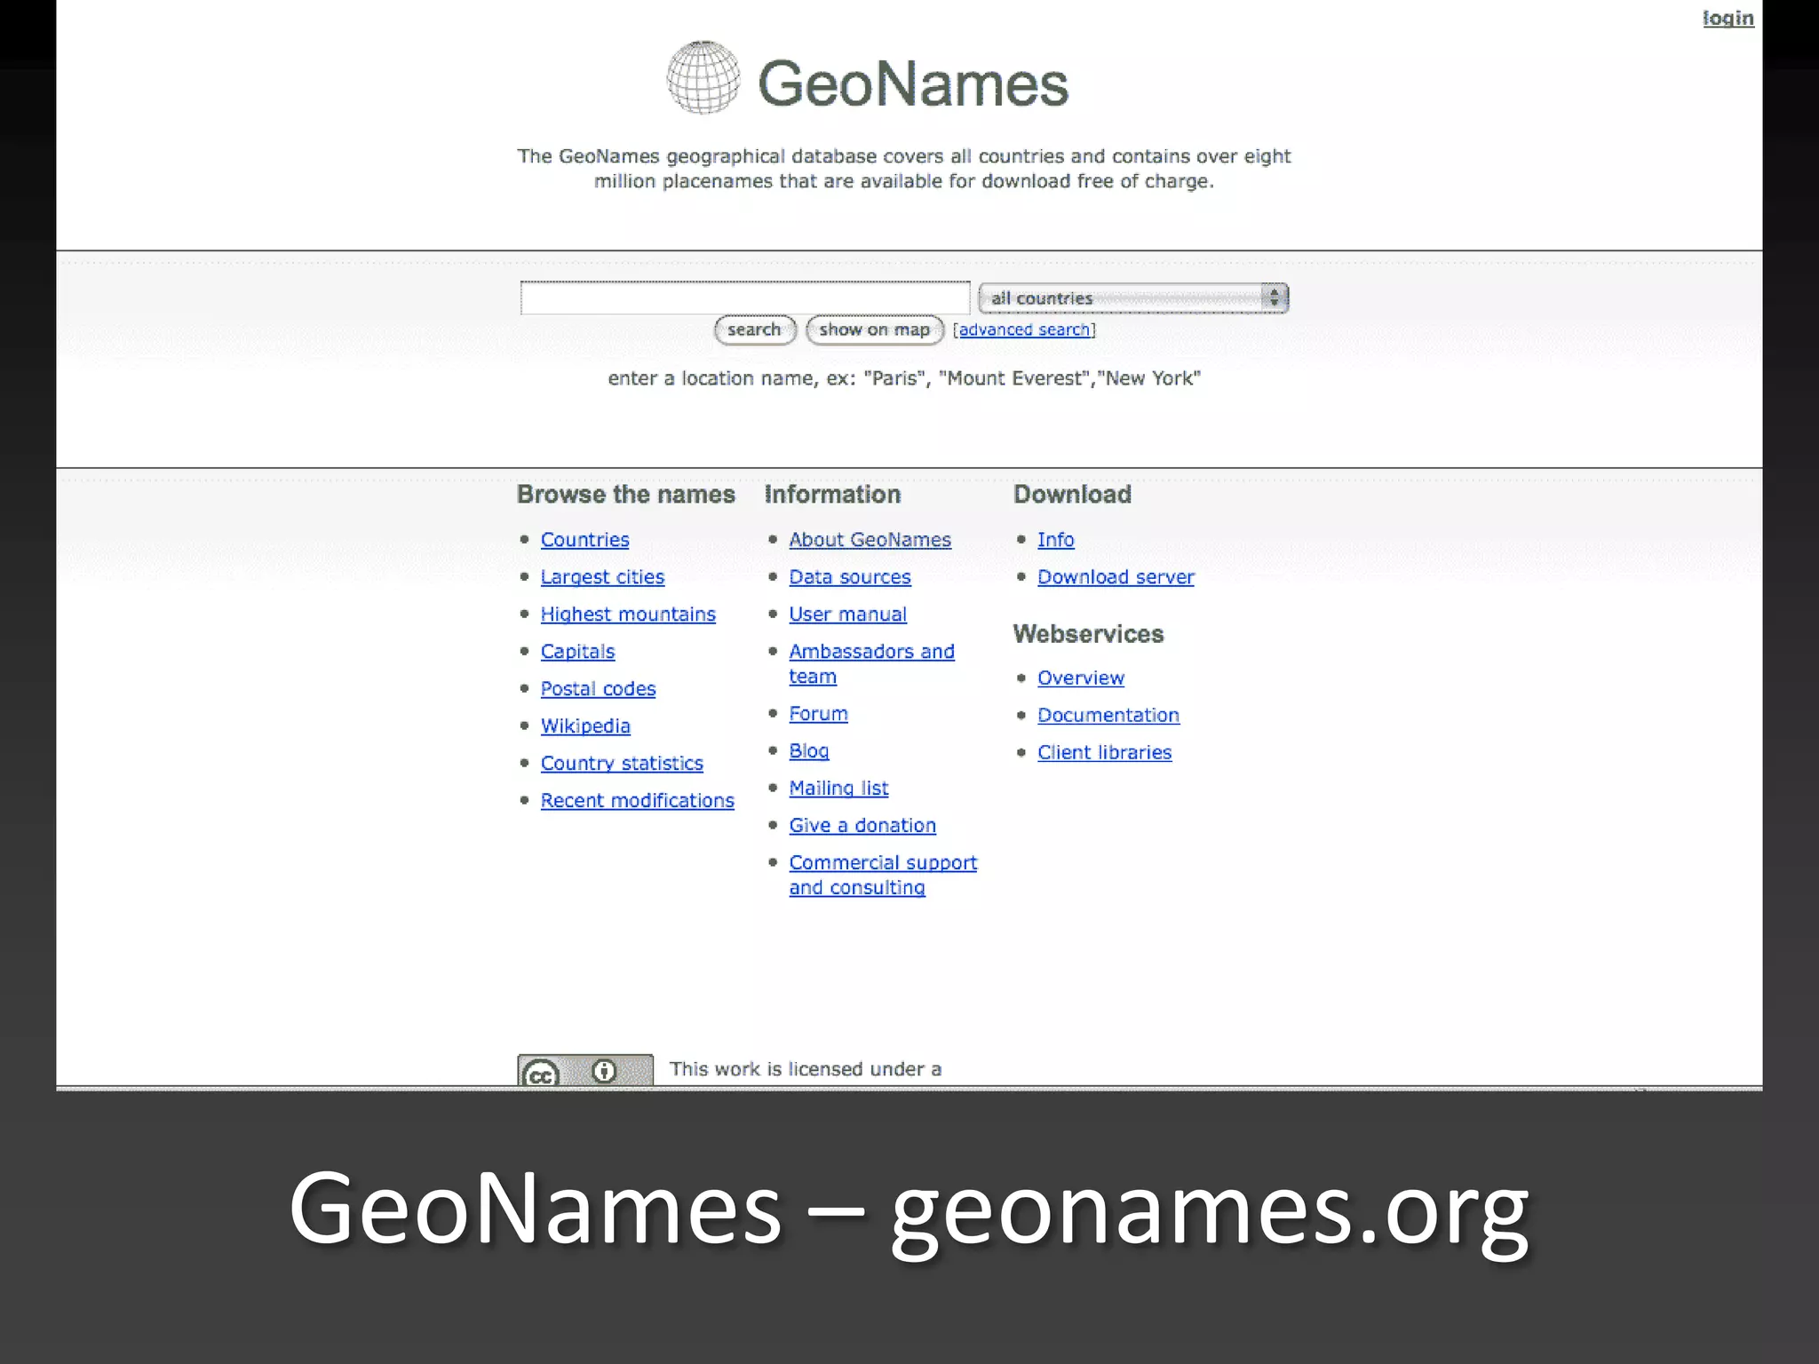
Task: Click the Download heading
Action: tap(1072, 495)
